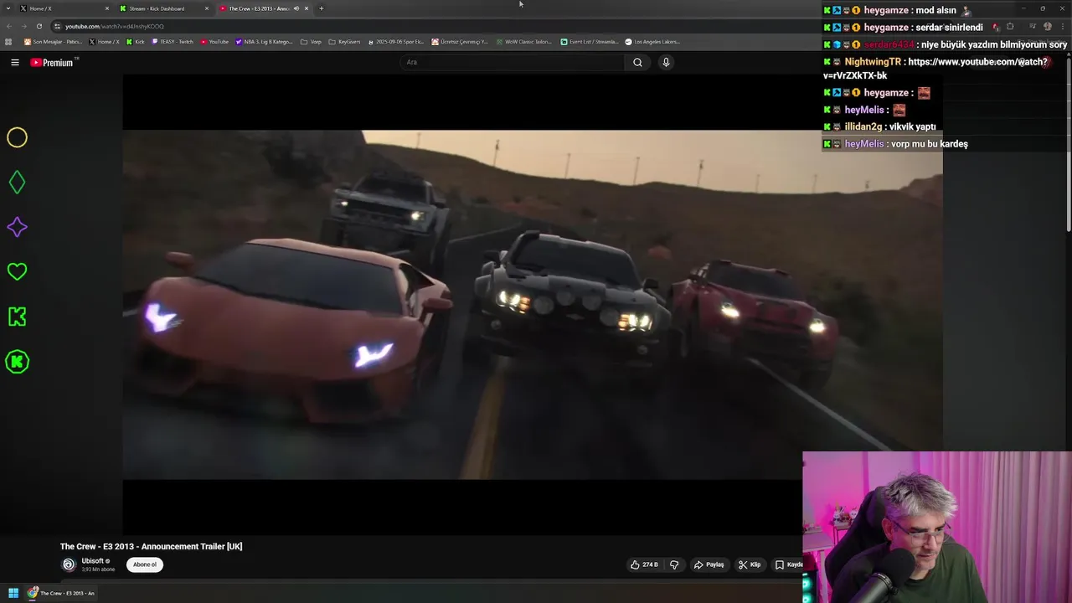Open the Home / X bookmark
The width and height of the screenshot is (1072, 603).
(104, 41)
